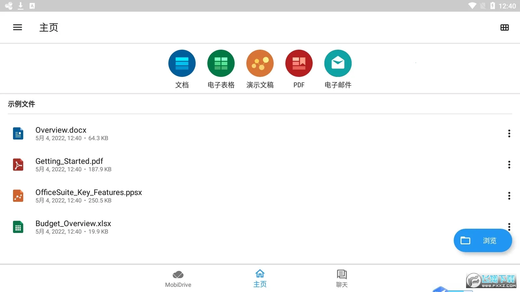Screen dimensions: 520x292
Task: Open options menu for Overview.docx
Action: [x=509, y=133]
